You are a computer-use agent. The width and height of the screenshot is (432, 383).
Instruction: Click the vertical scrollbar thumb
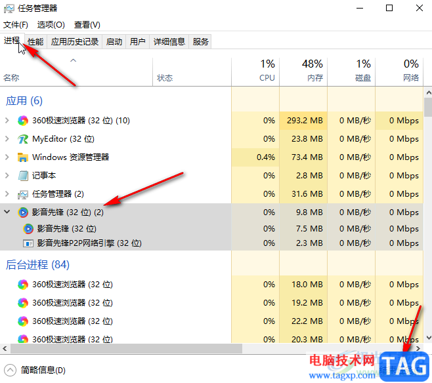[x=429, y=108]
